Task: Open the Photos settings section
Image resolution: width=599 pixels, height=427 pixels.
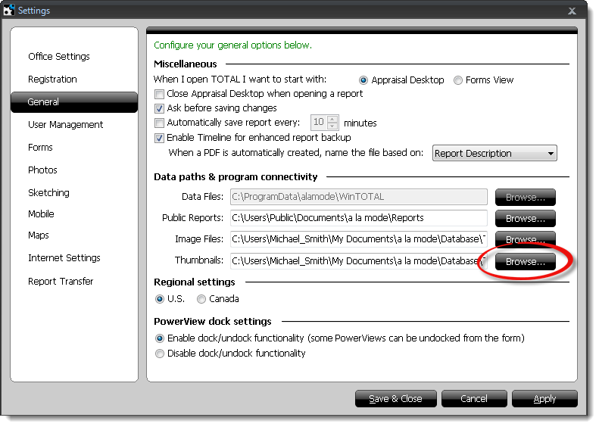Action: pyautogui.click(x=42, y=170)
